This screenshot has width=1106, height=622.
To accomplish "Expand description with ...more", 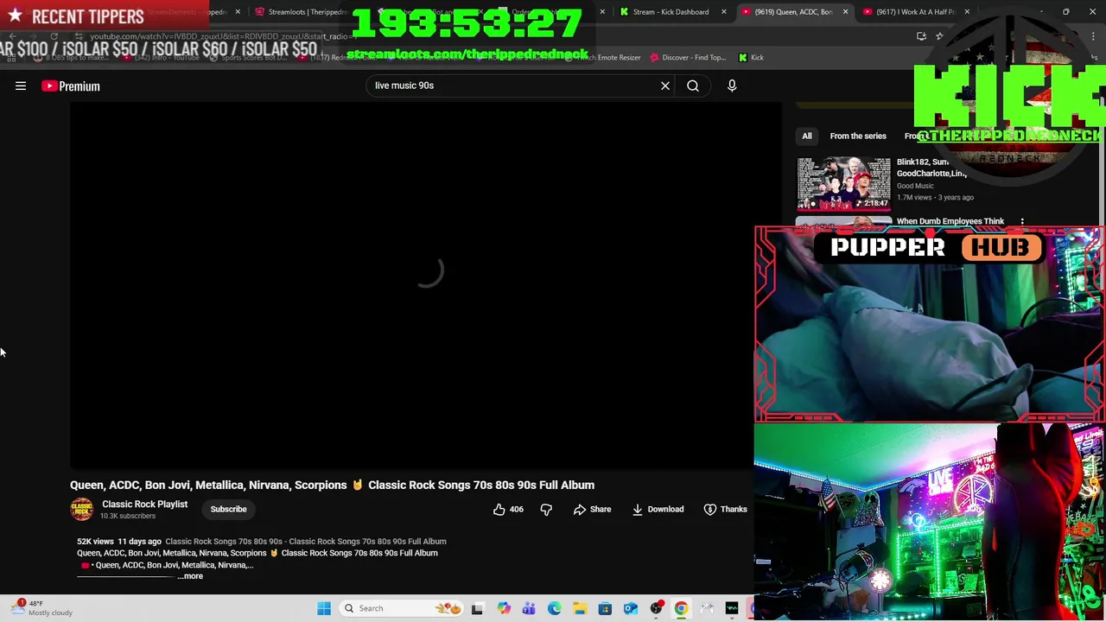I will click(192, 576).
